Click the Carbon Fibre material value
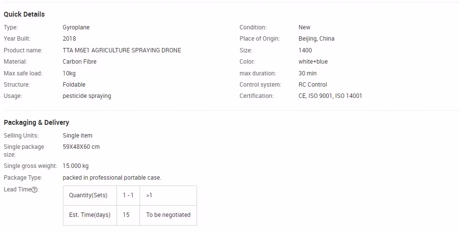Image resolution: width=459 pixels, height=234 pixels. [x=80, y=62]
